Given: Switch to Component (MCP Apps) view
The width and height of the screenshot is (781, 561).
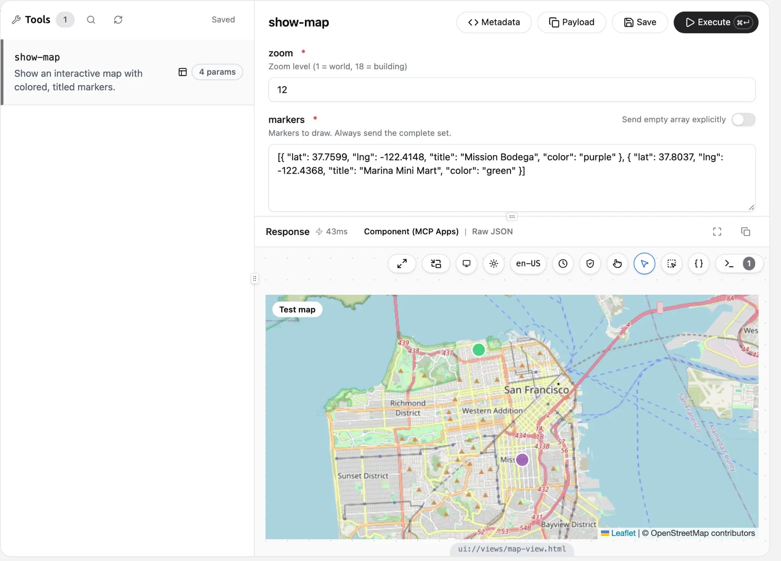Looking at the screenshot, I should pos(411,232).
